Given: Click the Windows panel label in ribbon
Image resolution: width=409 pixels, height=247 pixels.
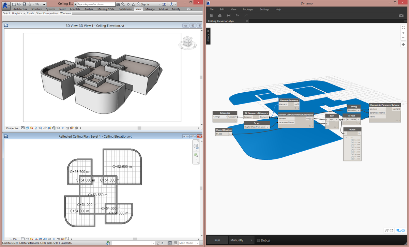Looking at the screenshot, I should [x=65, y=13].
